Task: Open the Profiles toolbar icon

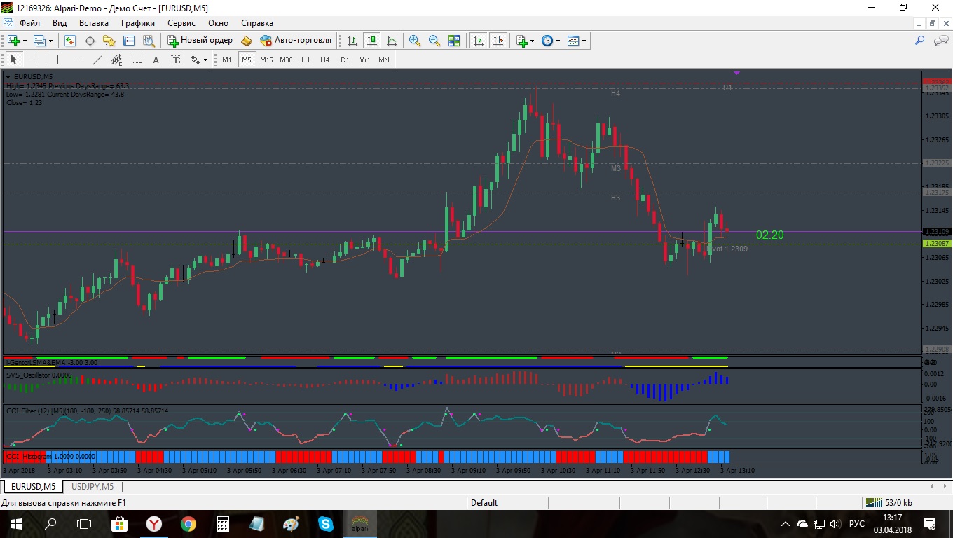Action: click(39, 41)
